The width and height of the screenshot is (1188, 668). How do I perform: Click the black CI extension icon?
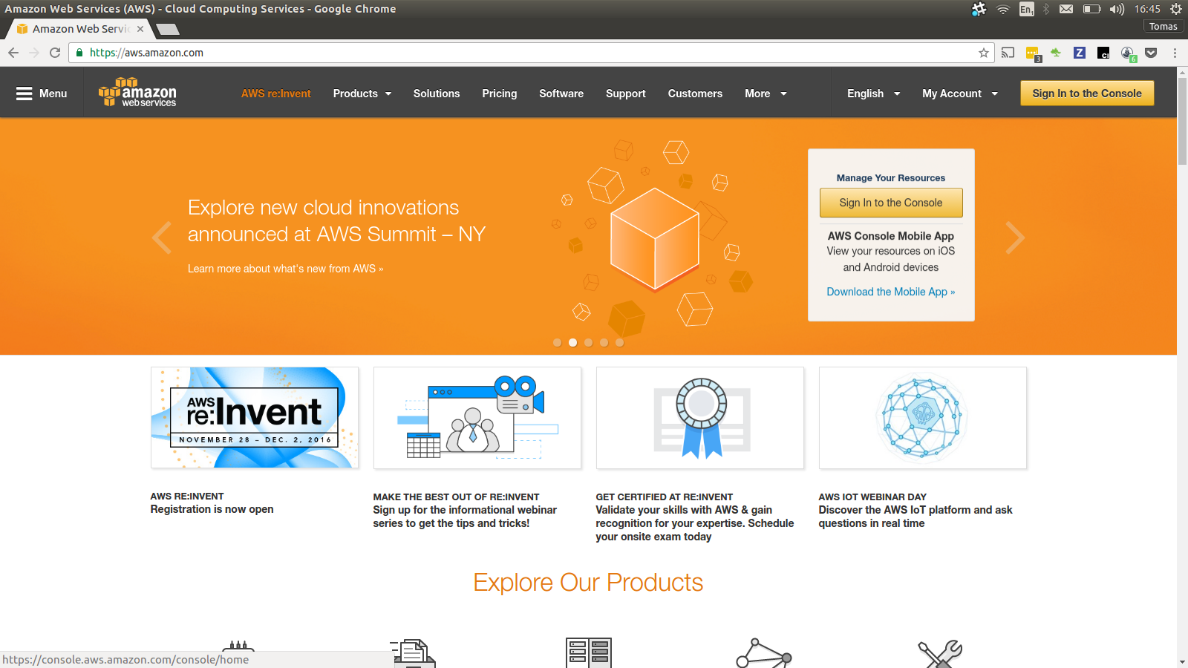[x=1103, y=53]
